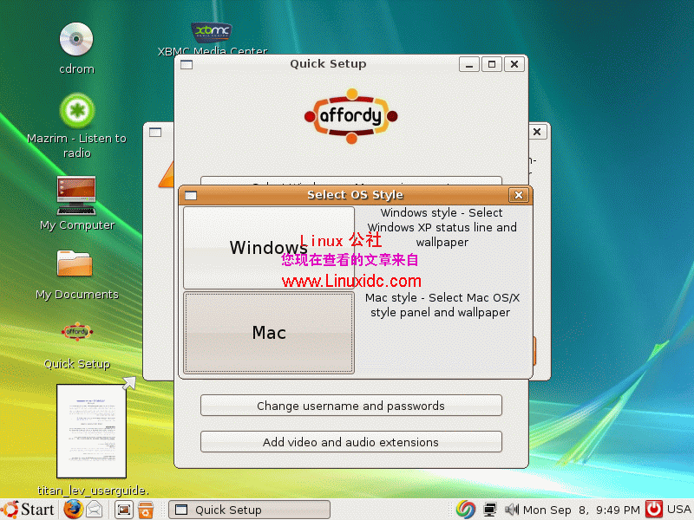
Task: Open the cdrom desktop icon
Action: pyautogui.click(x=75, y=39)
